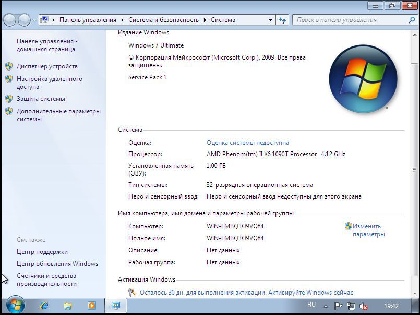Refresh the page using address bar button
The height and width of the screenshot is (315, 420).
282,20
